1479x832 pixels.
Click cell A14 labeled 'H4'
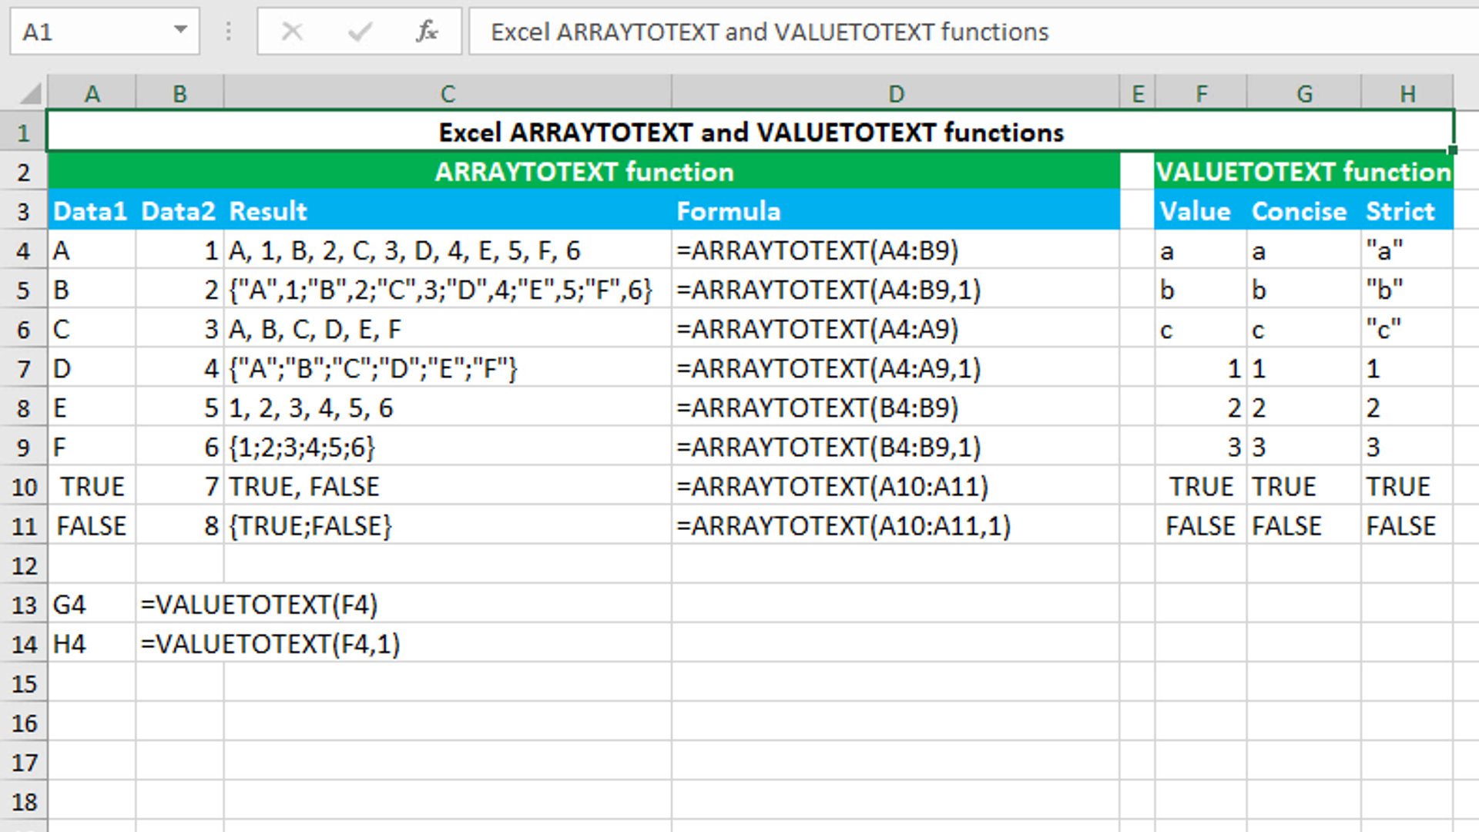(92, 643)
